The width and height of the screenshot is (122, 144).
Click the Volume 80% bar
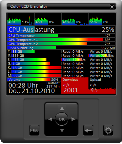point(34,80)
